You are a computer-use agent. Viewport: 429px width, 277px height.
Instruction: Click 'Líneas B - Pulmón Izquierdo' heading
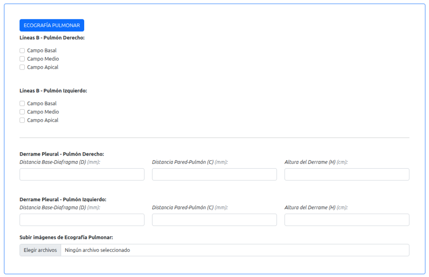53,90
